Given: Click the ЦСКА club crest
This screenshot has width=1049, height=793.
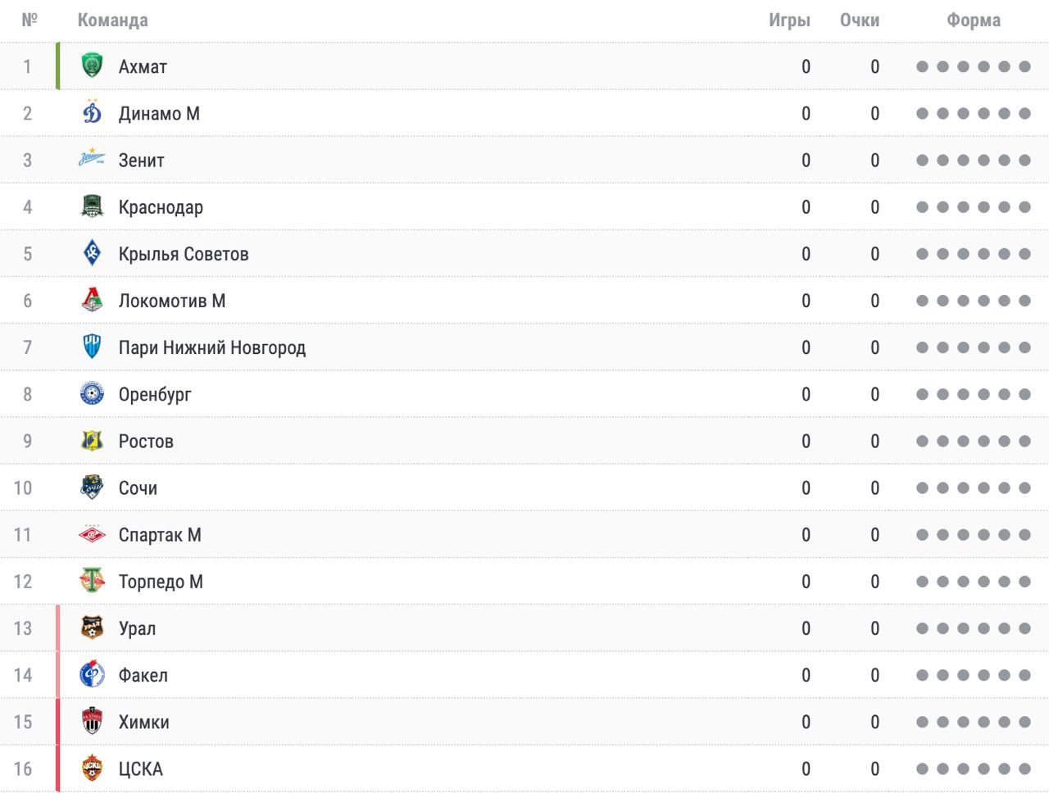Looking at the screenshot, I should 92,768.
